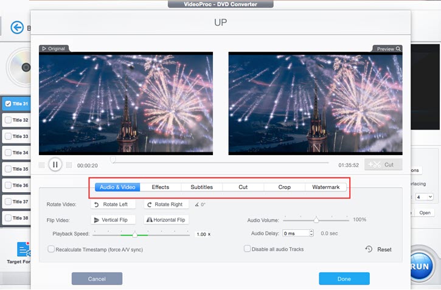The image size is (441, 290).
Task: Cancel the editing dialog
Action: [x=97, y=279]
